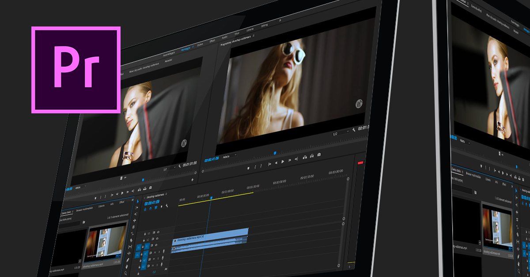Screen dimensions: 530x277
Task: Solo audio track A1
Action: [x=159, y=252]
